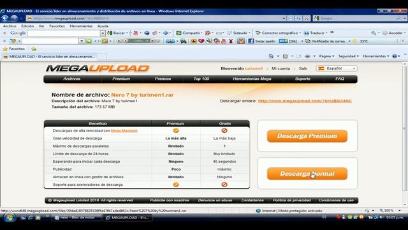
Task: Open the Seguridad dropdown menu
Action: click(x=349, y=56)
